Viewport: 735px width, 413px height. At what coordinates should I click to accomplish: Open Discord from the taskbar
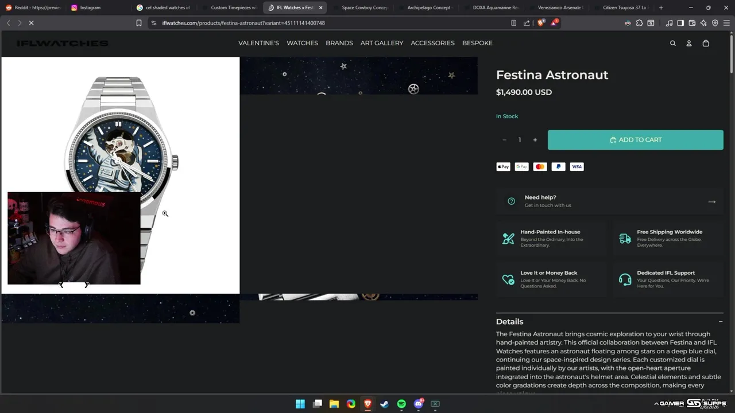click(419, 404)
